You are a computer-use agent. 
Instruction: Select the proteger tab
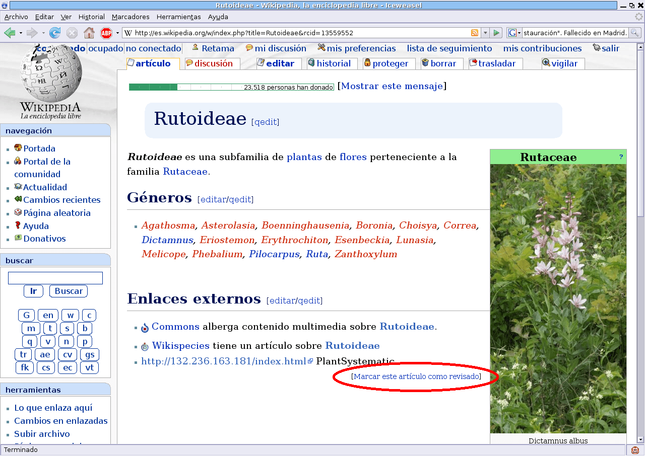click(x=390, y=63)
